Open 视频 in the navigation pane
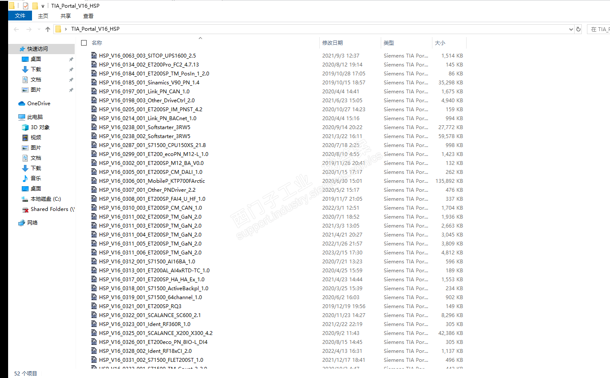Viewport: 610px width, 378px height. click(36, 138)
